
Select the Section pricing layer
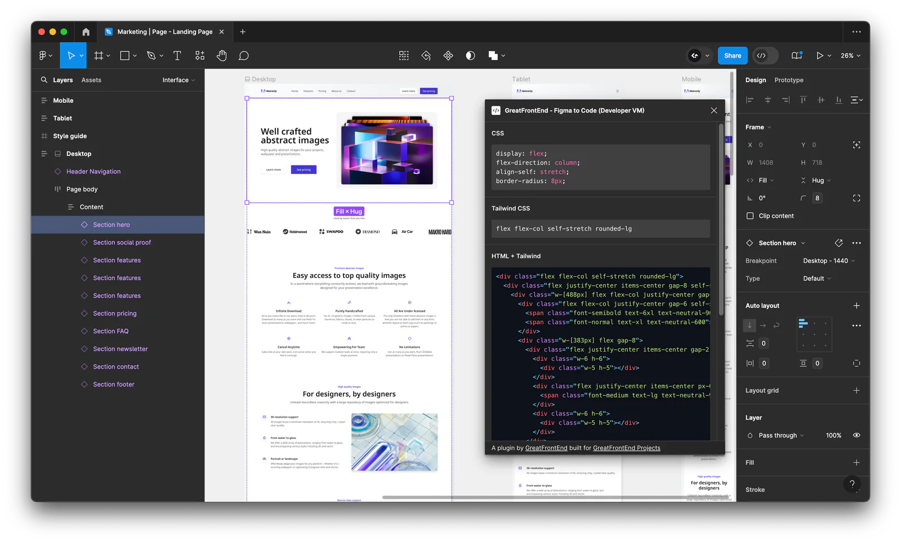(x=115, y=313)
